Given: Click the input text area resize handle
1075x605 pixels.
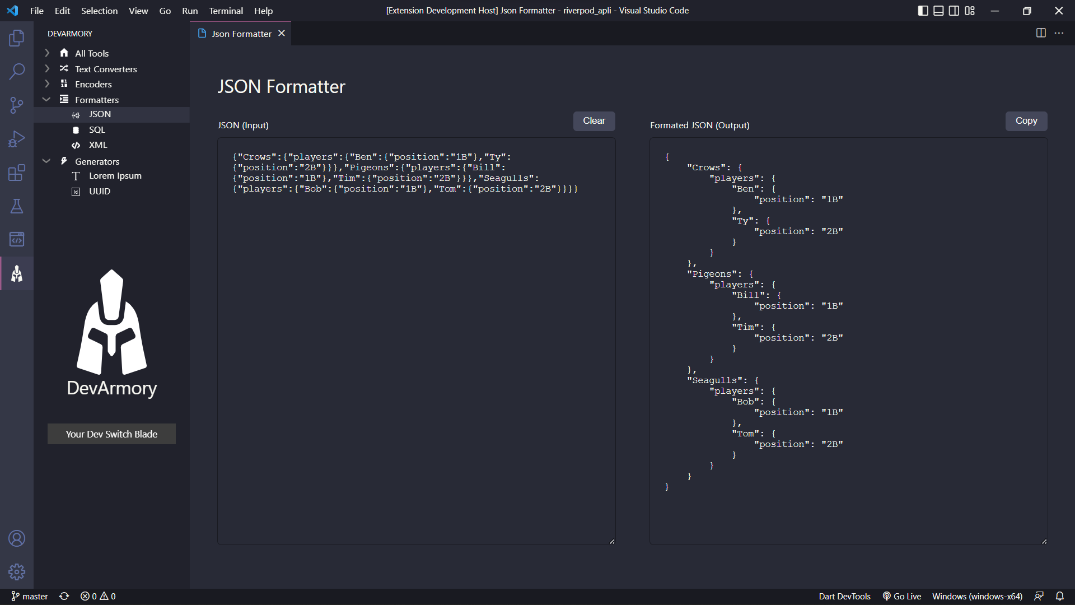Looking at the screenshot, I should (612, 541).
